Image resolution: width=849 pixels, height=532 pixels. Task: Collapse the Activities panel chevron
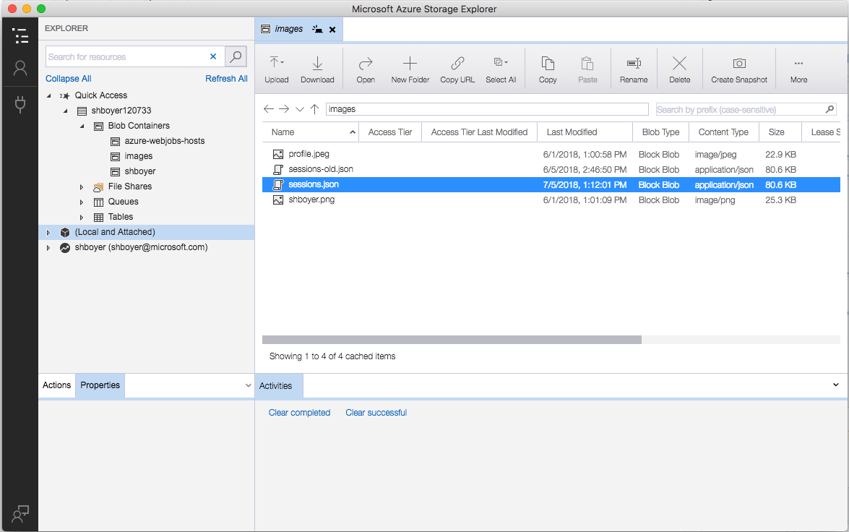835,385
